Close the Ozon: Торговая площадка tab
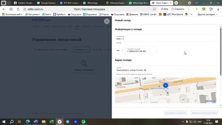 click(x=170, y=3)
